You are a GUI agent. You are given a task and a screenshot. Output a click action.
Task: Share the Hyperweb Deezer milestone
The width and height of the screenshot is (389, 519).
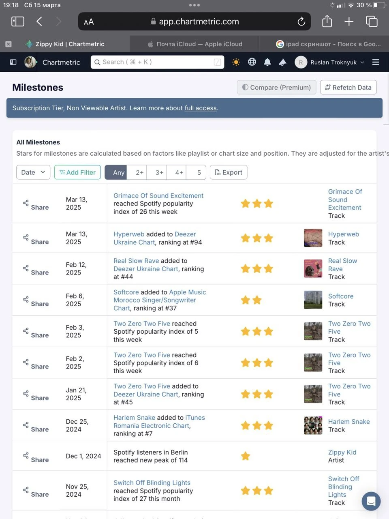tap(36, 240)
